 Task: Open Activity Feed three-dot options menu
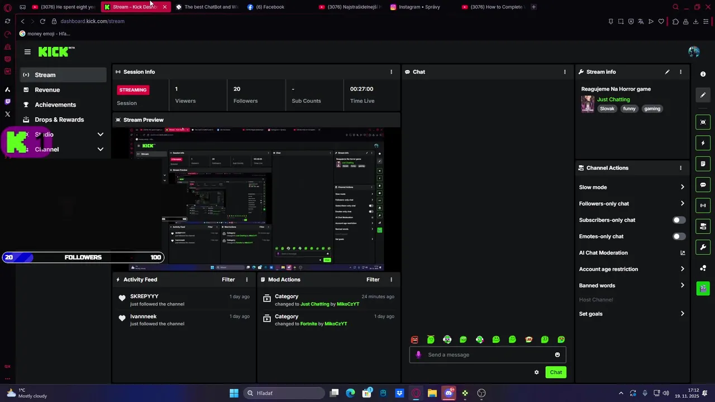[x=247, y=280]
